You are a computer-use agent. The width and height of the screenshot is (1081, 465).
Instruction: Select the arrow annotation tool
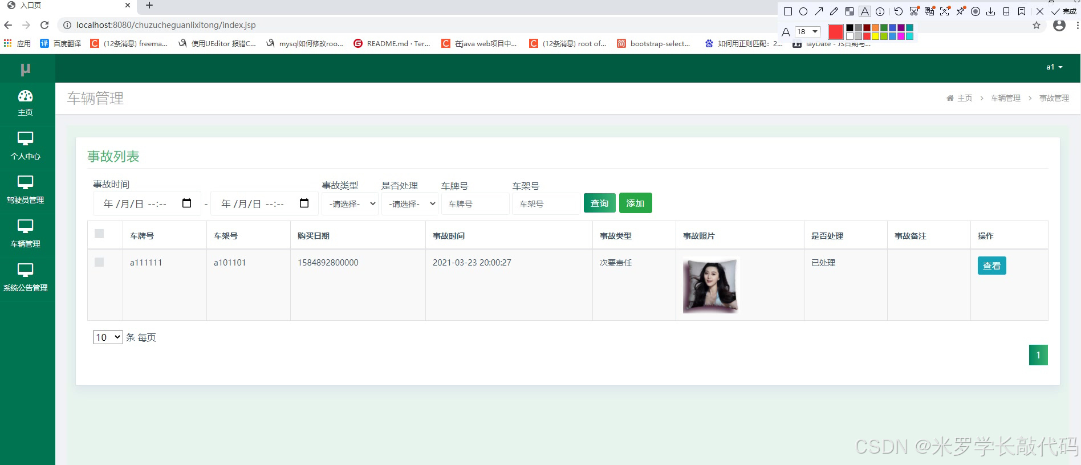pyautogui.click(x=819, y=11)
